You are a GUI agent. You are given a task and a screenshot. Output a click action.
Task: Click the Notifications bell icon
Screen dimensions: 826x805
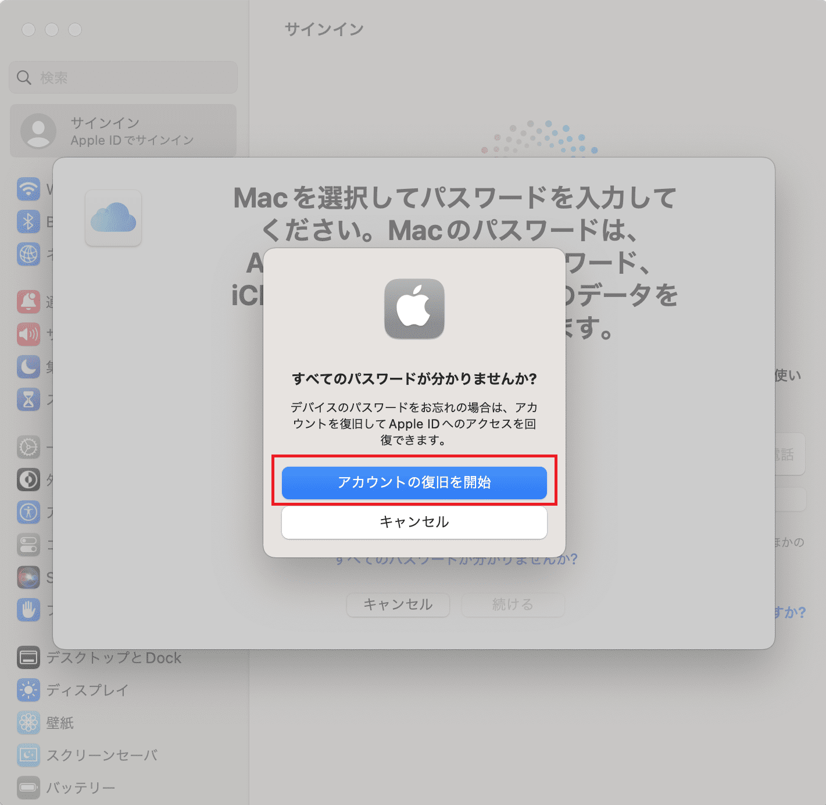tap(28, 302)
